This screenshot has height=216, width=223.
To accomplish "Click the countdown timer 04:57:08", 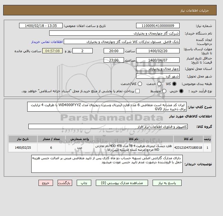I will pos(52,51).
